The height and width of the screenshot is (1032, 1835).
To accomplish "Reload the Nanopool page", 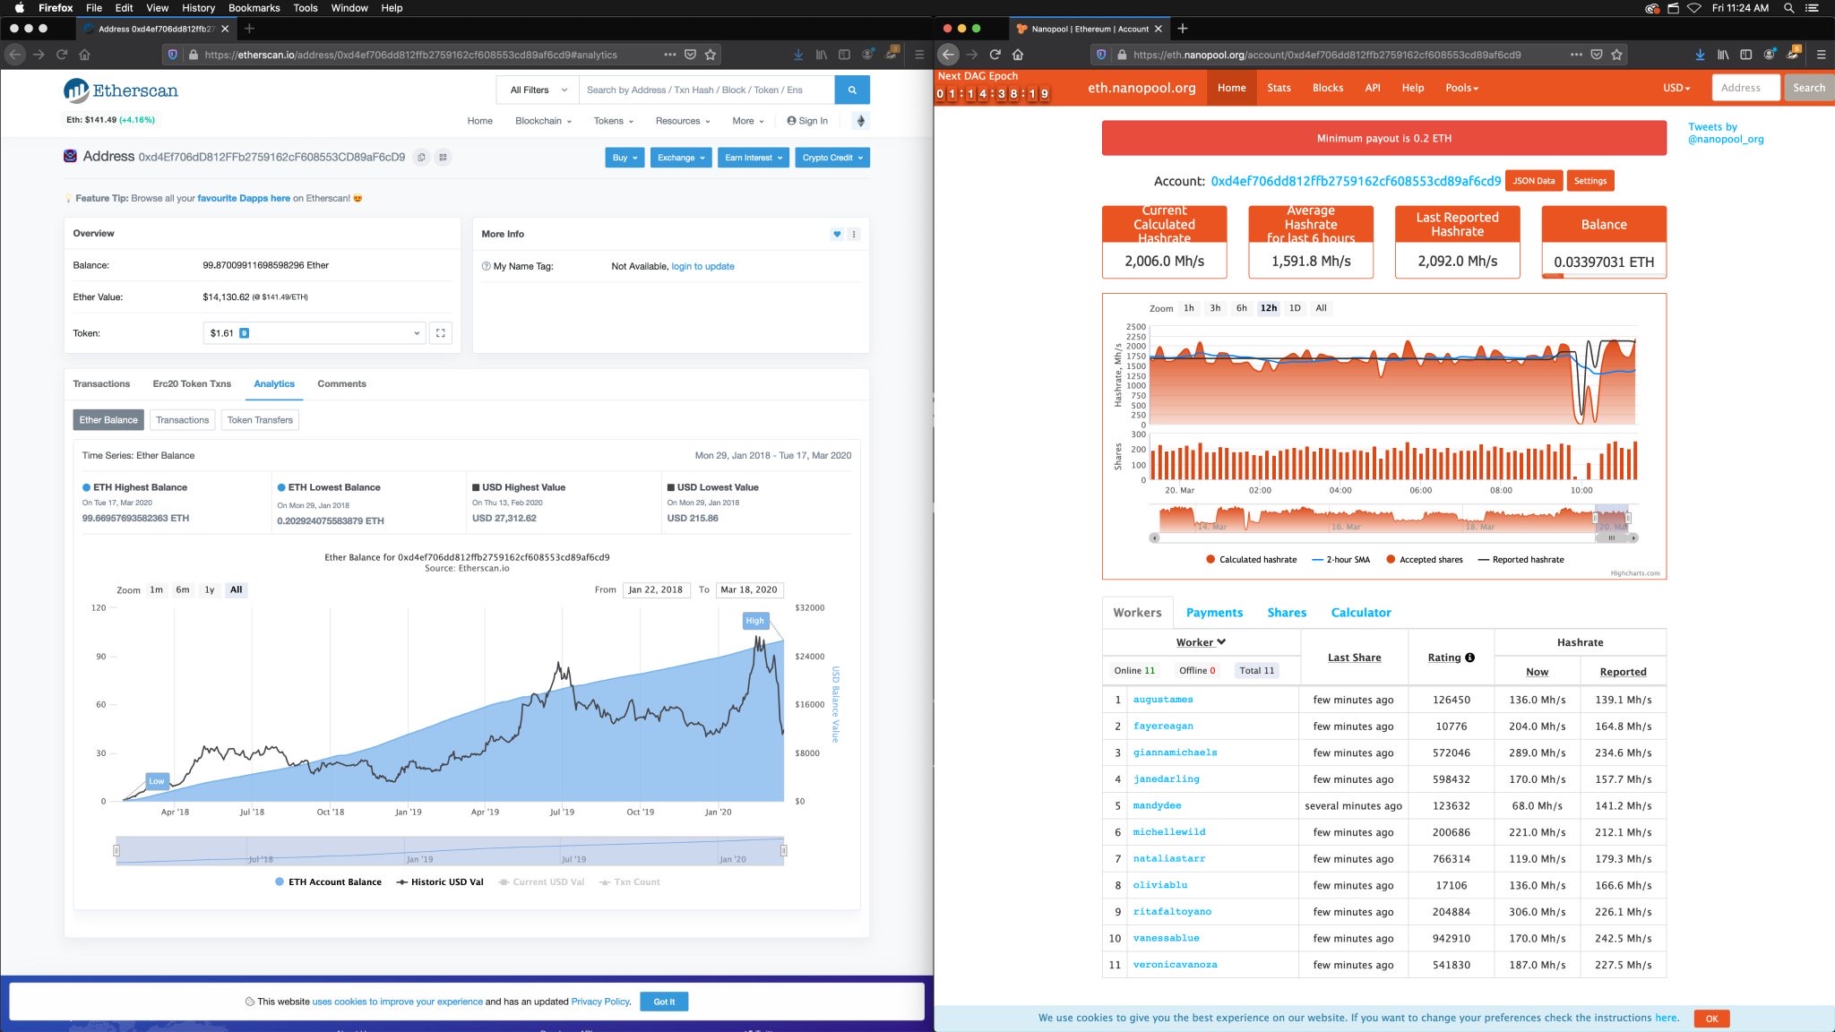I will [x=995, y=55].
